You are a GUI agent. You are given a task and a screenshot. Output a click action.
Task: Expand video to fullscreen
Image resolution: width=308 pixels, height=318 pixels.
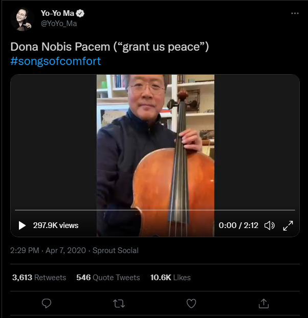pyautogui.click(x=288, y=225)
